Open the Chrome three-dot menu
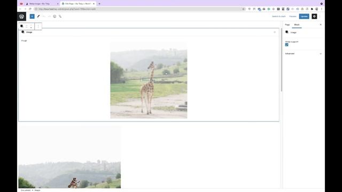 322,9
